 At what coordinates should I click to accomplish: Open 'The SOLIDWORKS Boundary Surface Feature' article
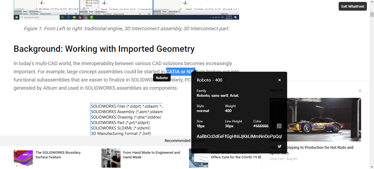click(58, 155)
